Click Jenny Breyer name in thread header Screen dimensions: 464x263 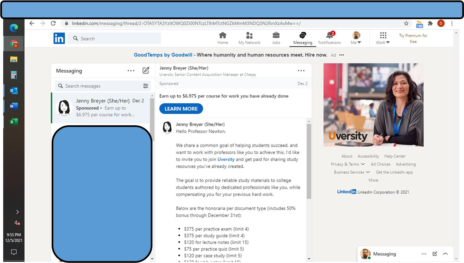click(x=184, y=68)
